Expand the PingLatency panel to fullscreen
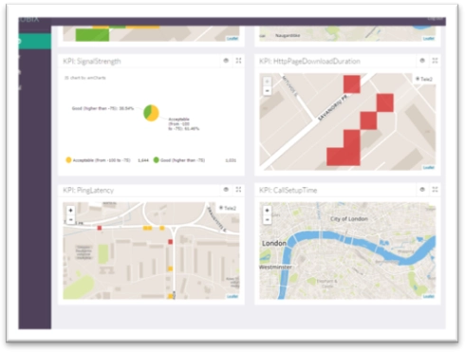 [x=238, y=190]
